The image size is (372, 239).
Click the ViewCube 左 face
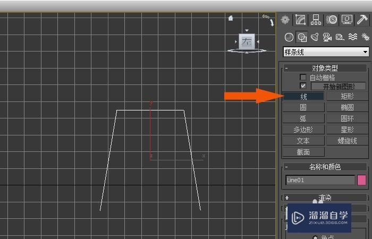(x=247, y=42)
